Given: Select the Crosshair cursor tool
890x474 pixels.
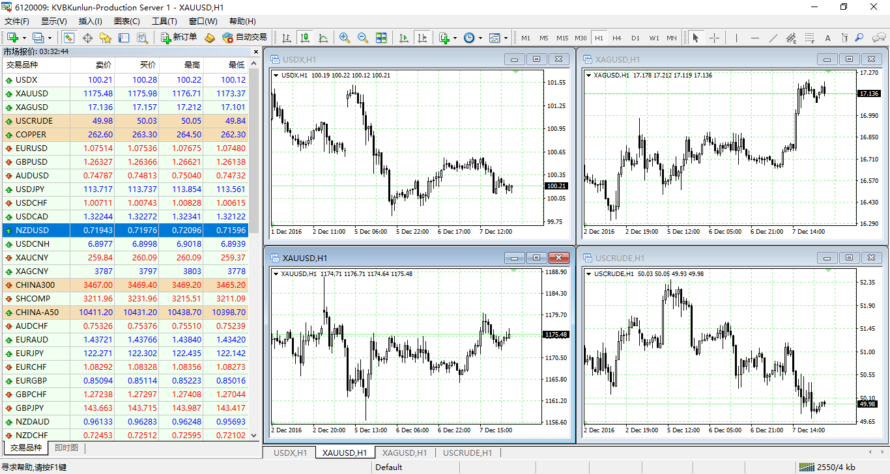Looking at the screenshot, I should pos(714,38).
